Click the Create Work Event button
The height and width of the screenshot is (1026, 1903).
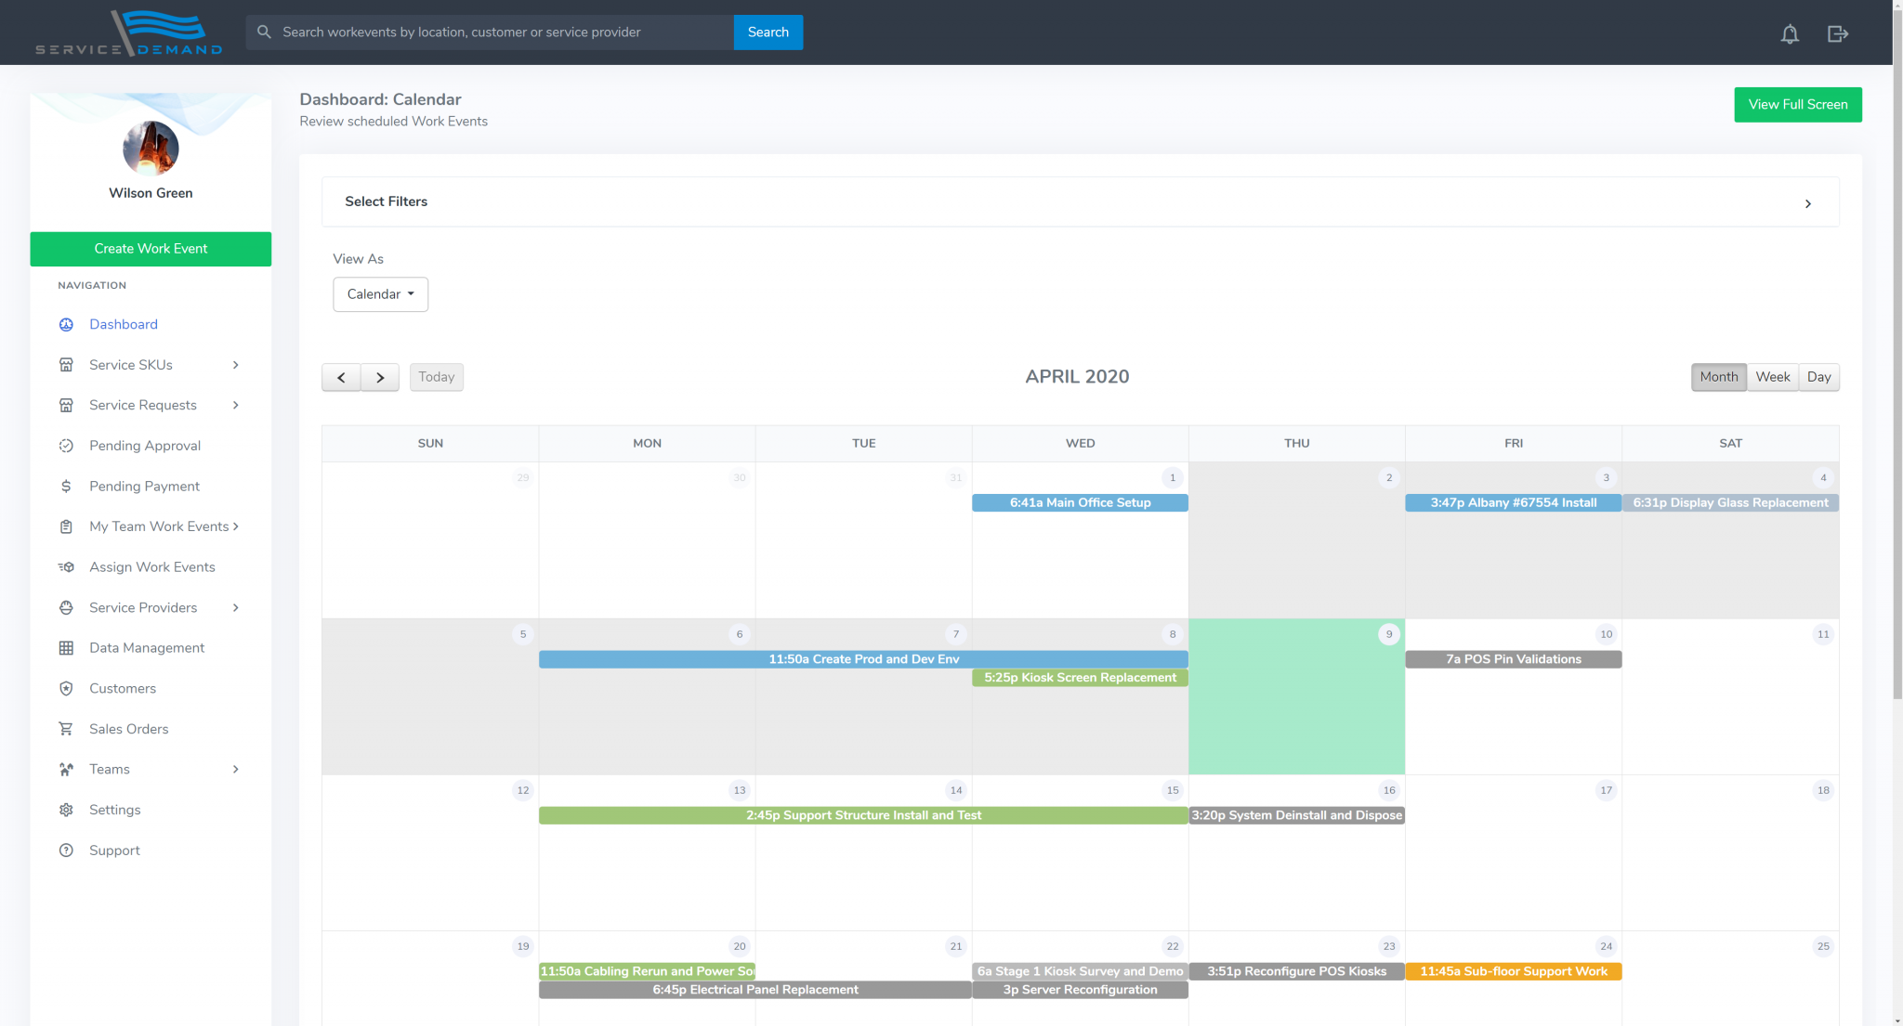151,249
